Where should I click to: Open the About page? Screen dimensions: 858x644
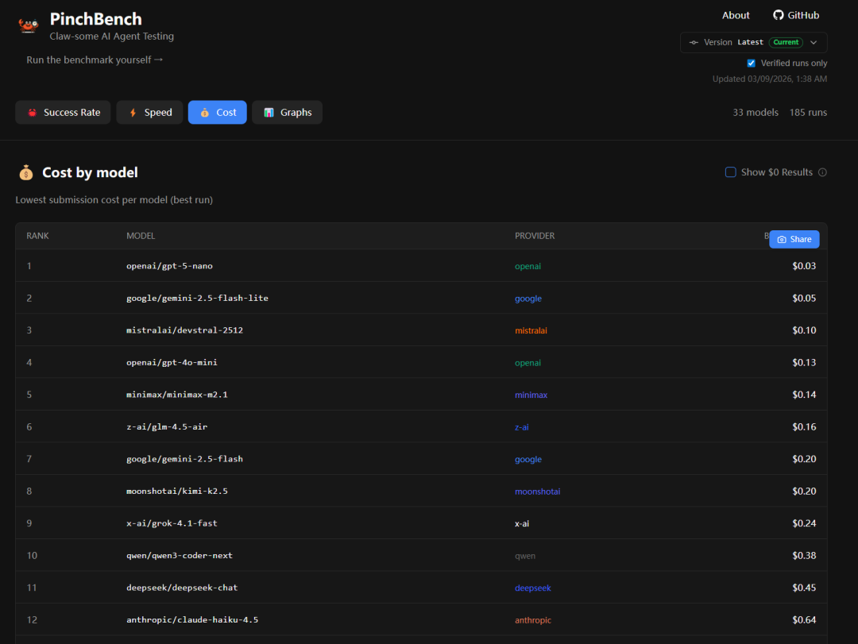736,15
